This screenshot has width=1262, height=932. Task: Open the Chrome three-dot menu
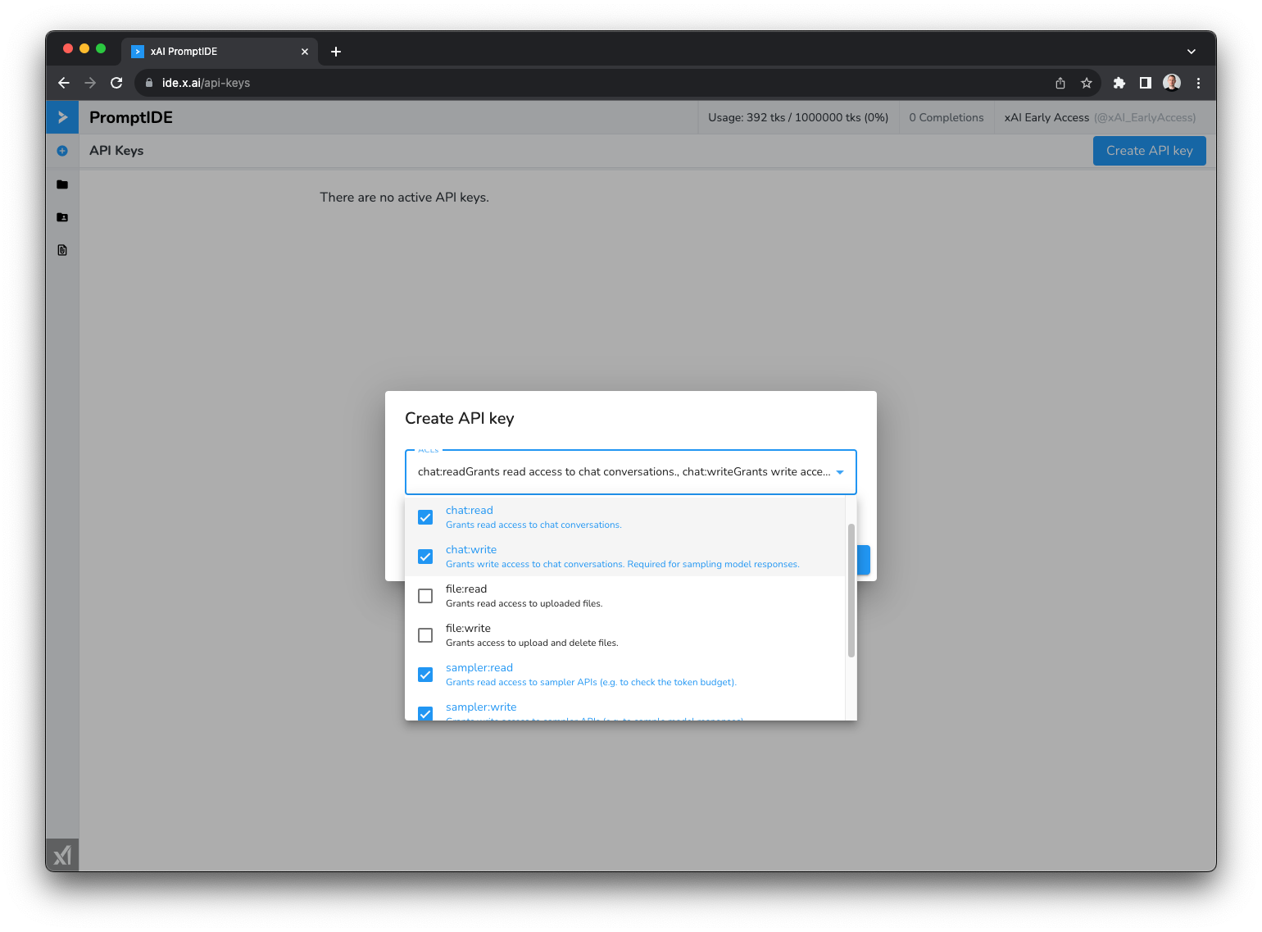click(1198, 83)
